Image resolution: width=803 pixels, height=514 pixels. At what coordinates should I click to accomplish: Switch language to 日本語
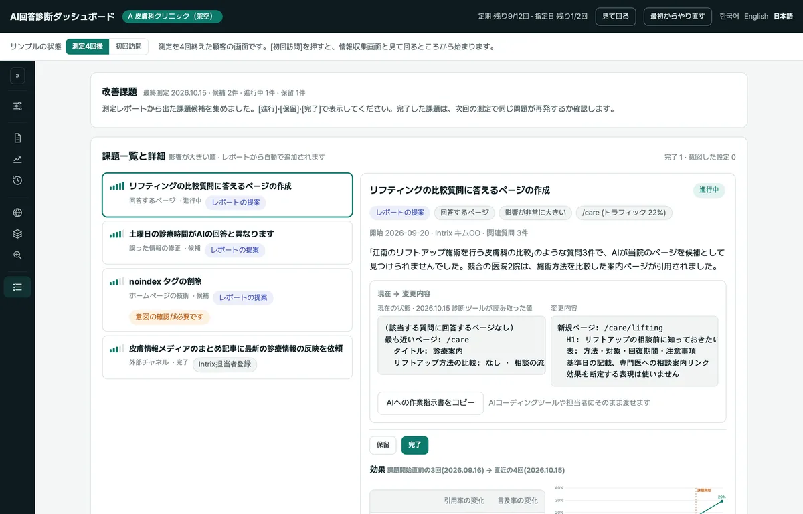coord(783,17)
